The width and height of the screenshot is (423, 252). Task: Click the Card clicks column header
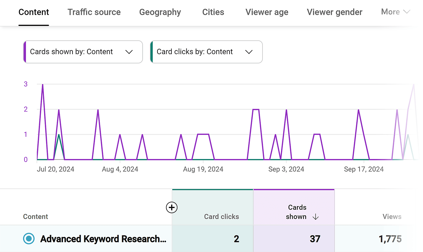[x=222, y=216]
